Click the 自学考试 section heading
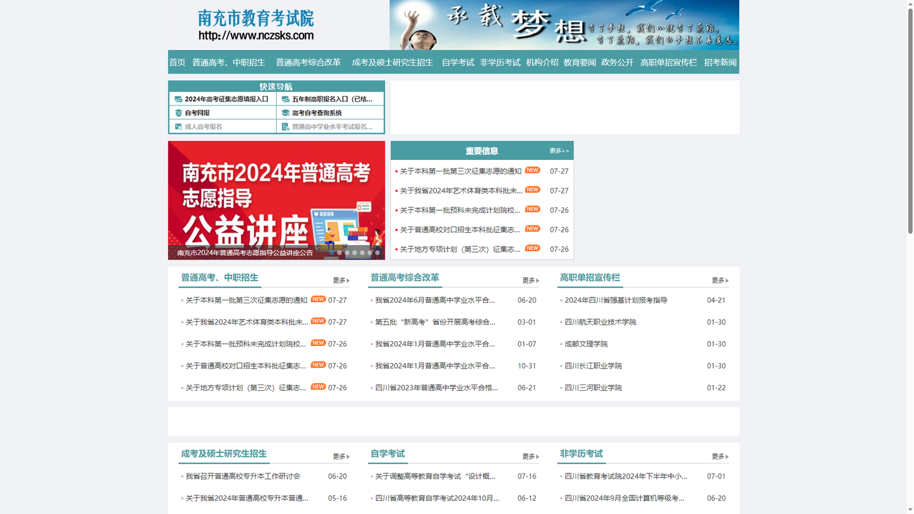Viewport: 914px width, 514px height. (x=387, y=454)
